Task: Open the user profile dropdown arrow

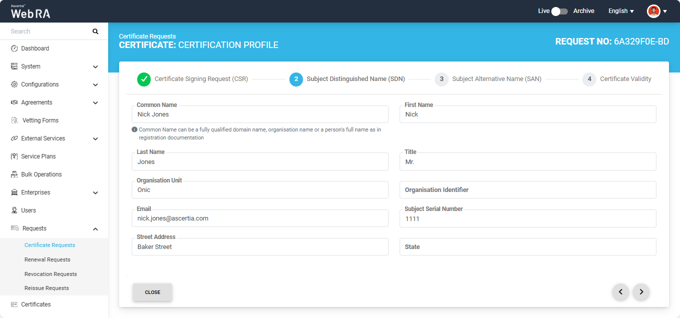Action: (665, 11)
